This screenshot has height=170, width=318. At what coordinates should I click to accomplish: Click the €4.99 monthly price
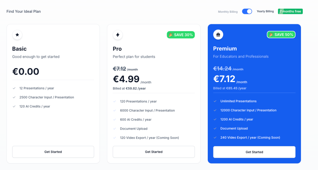126,79
